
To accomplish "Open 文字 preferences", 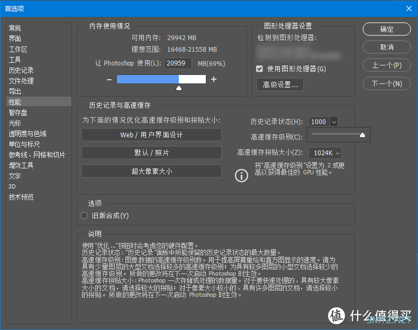I will [39, 176].
